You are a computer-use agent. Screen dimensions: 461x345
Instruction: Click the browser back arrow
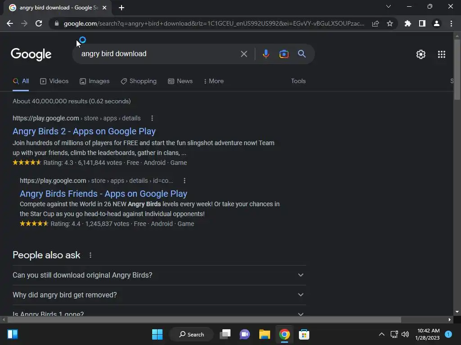10,23
